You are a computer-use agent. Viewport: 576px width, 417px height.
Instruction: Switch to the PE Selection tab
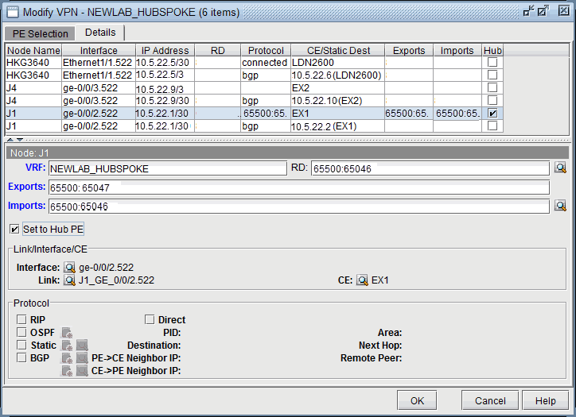[40, 33]
